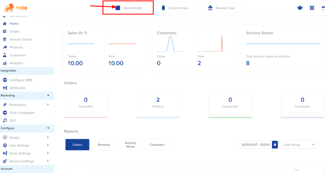This screenshot has width=328, height=176.
Task: Select the Grocery Stores report tab
Action: [130, 145]
